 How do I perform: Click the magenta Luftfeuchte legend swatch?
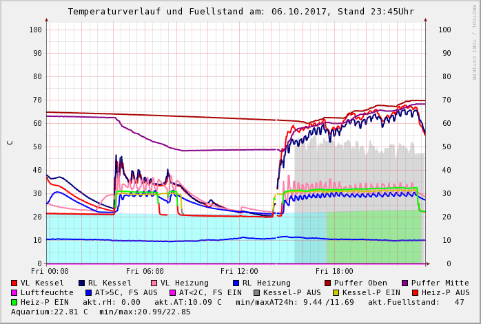(14, 292)
